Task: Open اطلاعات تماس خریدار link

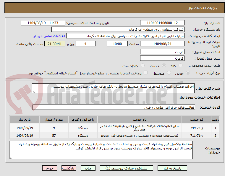Action: pos(49,36)
